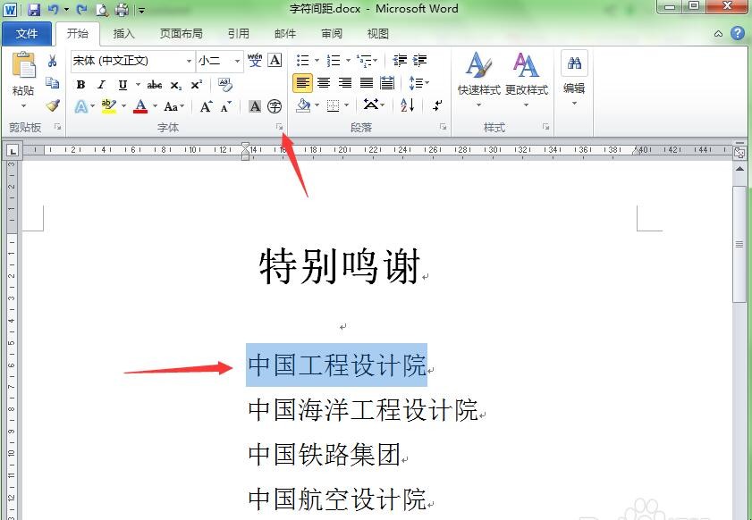Sort the text alphabetically
Screen dimensions: 752x520
coord(406,105)
